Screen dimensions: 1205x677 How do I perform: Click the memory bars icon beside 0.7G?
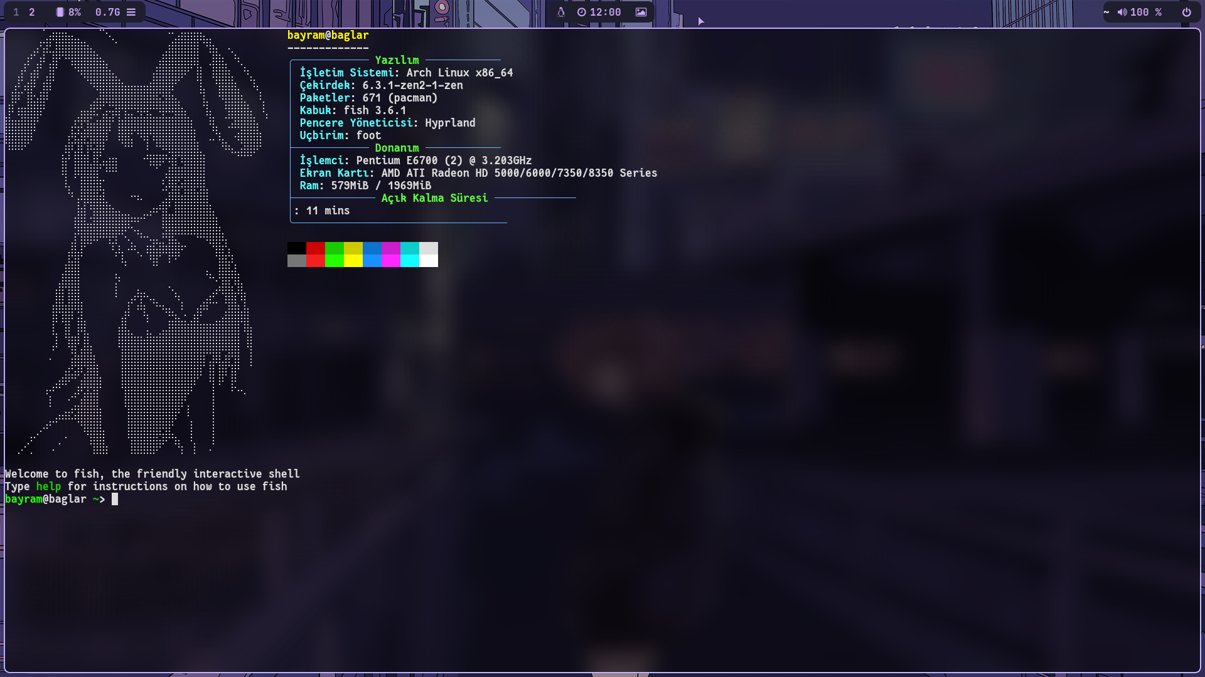tap(131, 12)
